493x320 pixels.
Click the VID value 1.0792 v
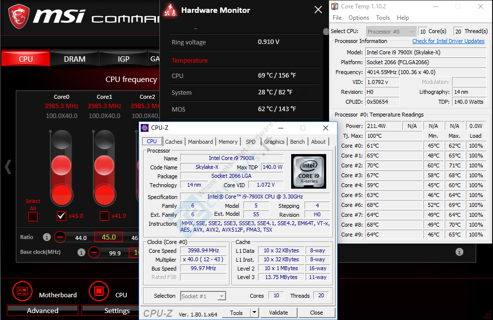tap(382, 82)
